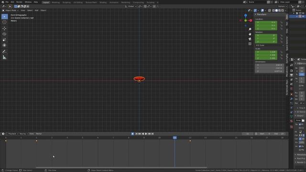
Task: Switch to the Animation workspace tab
Action: [114, 2]
